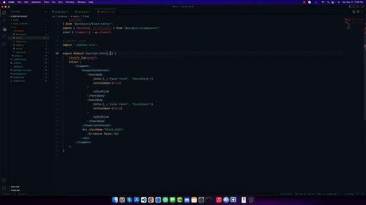The width and height of the screenshot is (366, 205).
Task: Click the Split Editor icon in editor toolbar
Action: click(x=358, y=11)
